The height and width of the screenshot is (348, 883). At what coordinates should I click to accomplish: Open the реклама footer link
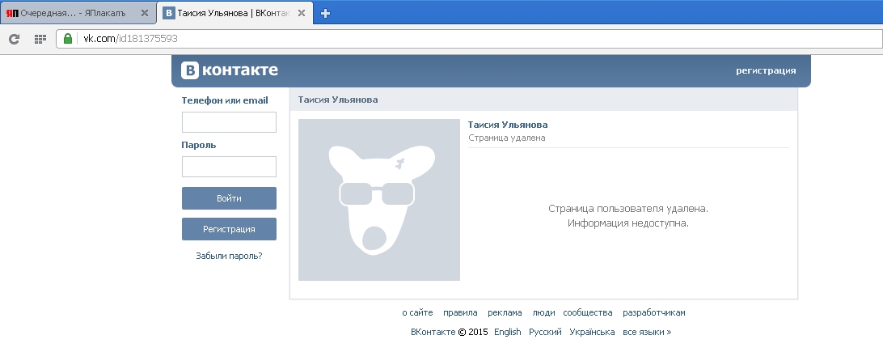coord(505,312)
